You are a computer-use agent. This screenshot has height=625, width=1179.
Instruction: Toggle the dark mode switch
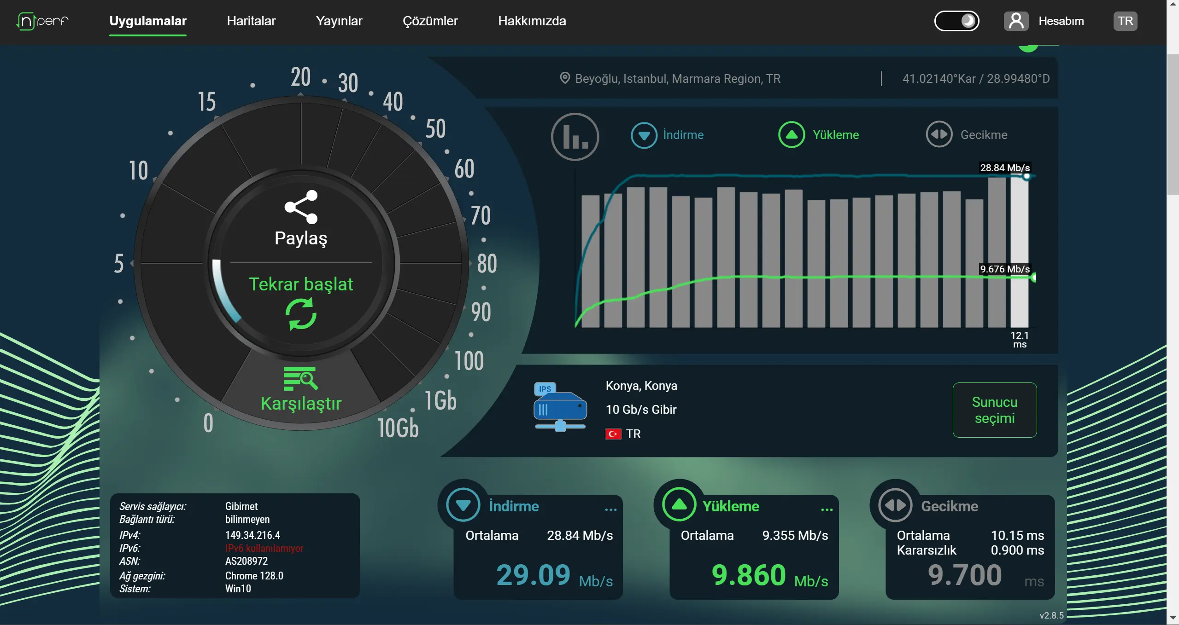click(x=956, y=21)
